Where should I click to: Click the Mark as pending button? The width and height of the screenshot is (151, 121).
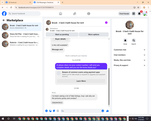click(x=62, y=34)
